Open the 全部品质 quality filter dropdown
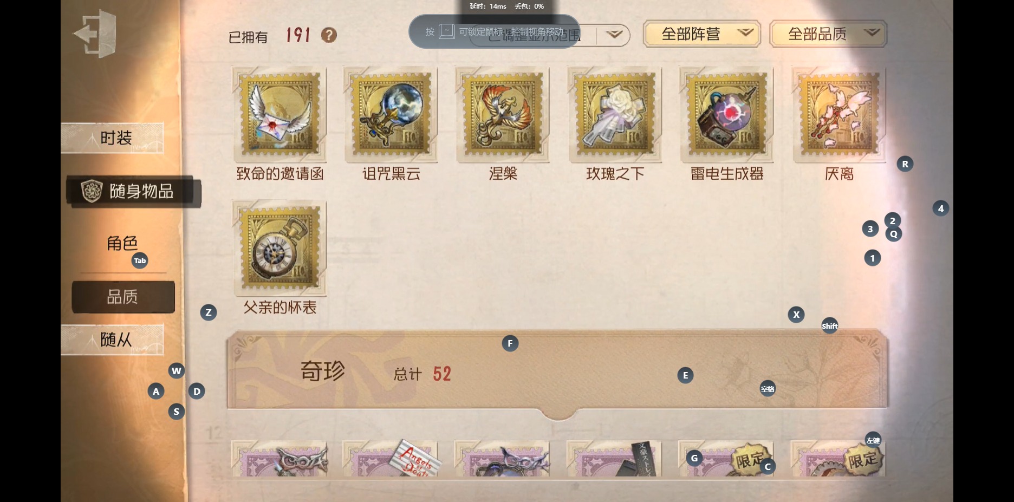The height and width of the screenshot is (502, 1014). pyautogui.click(x=828, y=34)
